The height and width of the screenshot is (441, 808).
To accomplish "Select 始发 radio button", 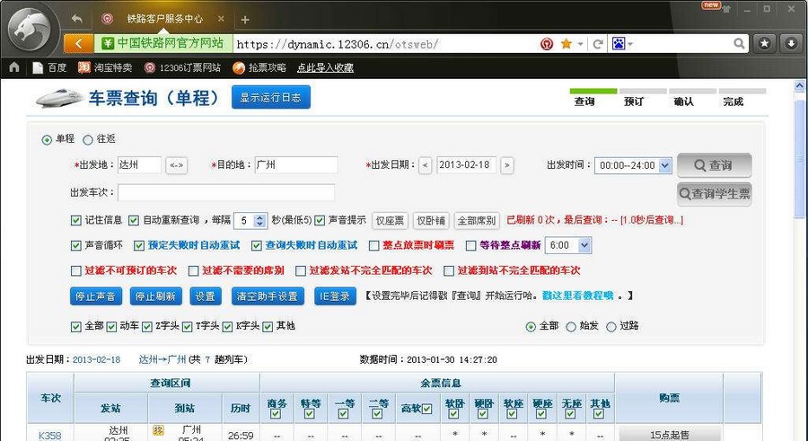I will [571, 327].
